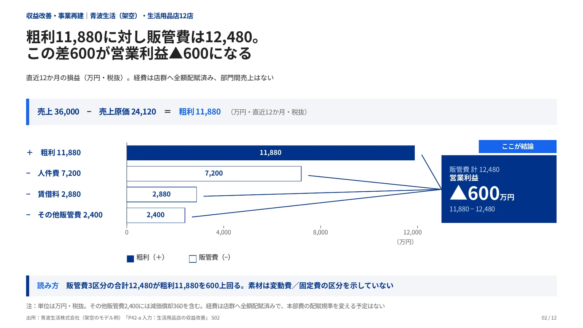Click the source line starting 出所：青波生活株式会社

pyautogui.click(x=123, y=318)
